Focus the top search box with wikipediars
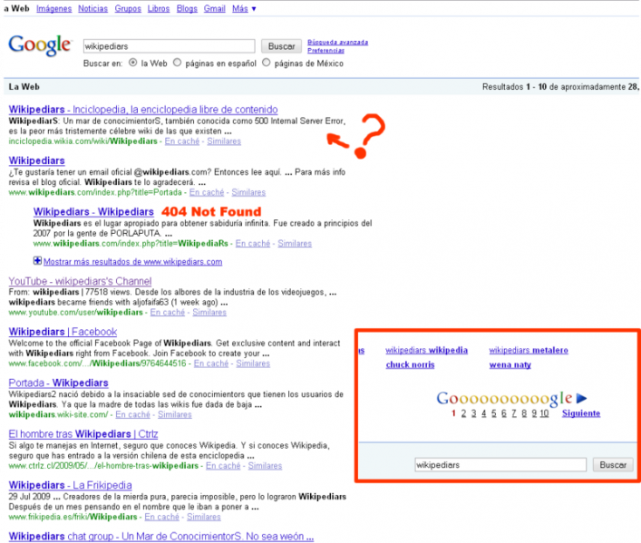Image resolution: width=641 pixels, height=543 pixels. click(x=169, y=46)
